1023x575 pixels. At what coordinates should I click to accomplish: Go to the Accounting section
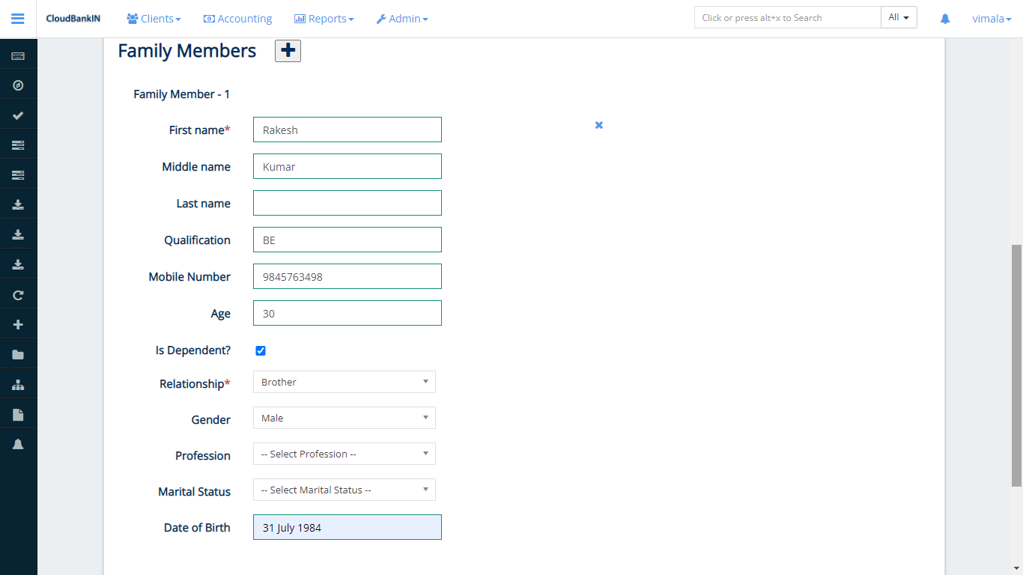point(237,19)
